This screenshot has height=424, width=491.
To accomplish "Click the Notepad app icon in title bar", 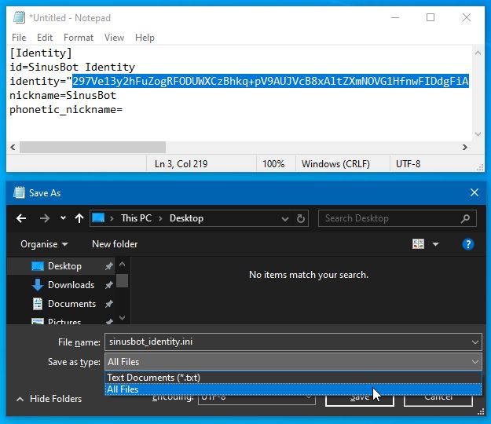I will [19, 17].
